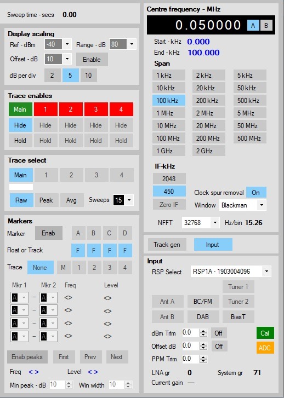Viewport: 284px width, 398px height.
Task: Set span to 2 GHz
Action: 209,151
